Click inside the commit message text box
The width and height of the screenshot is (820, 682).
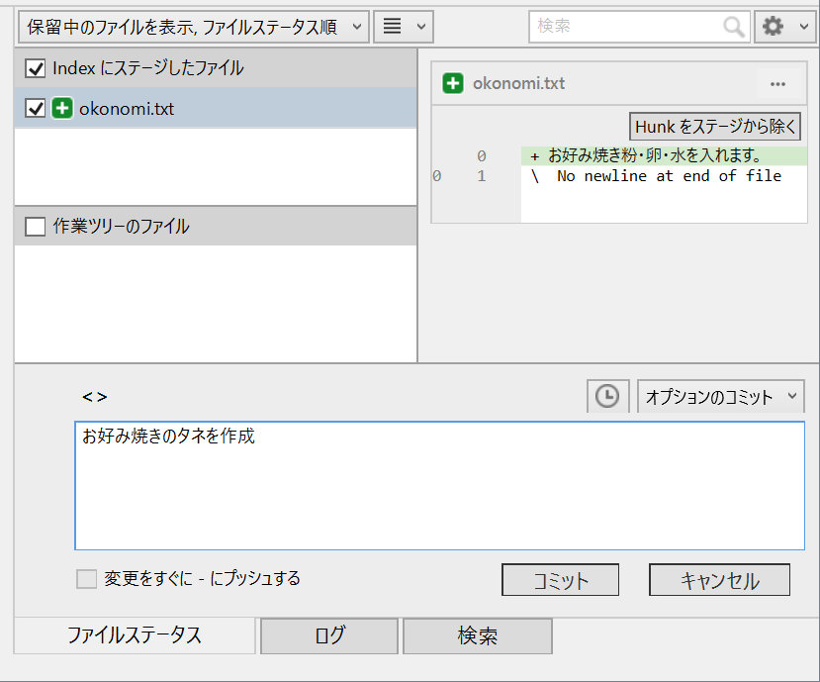(x=440, y=486)
